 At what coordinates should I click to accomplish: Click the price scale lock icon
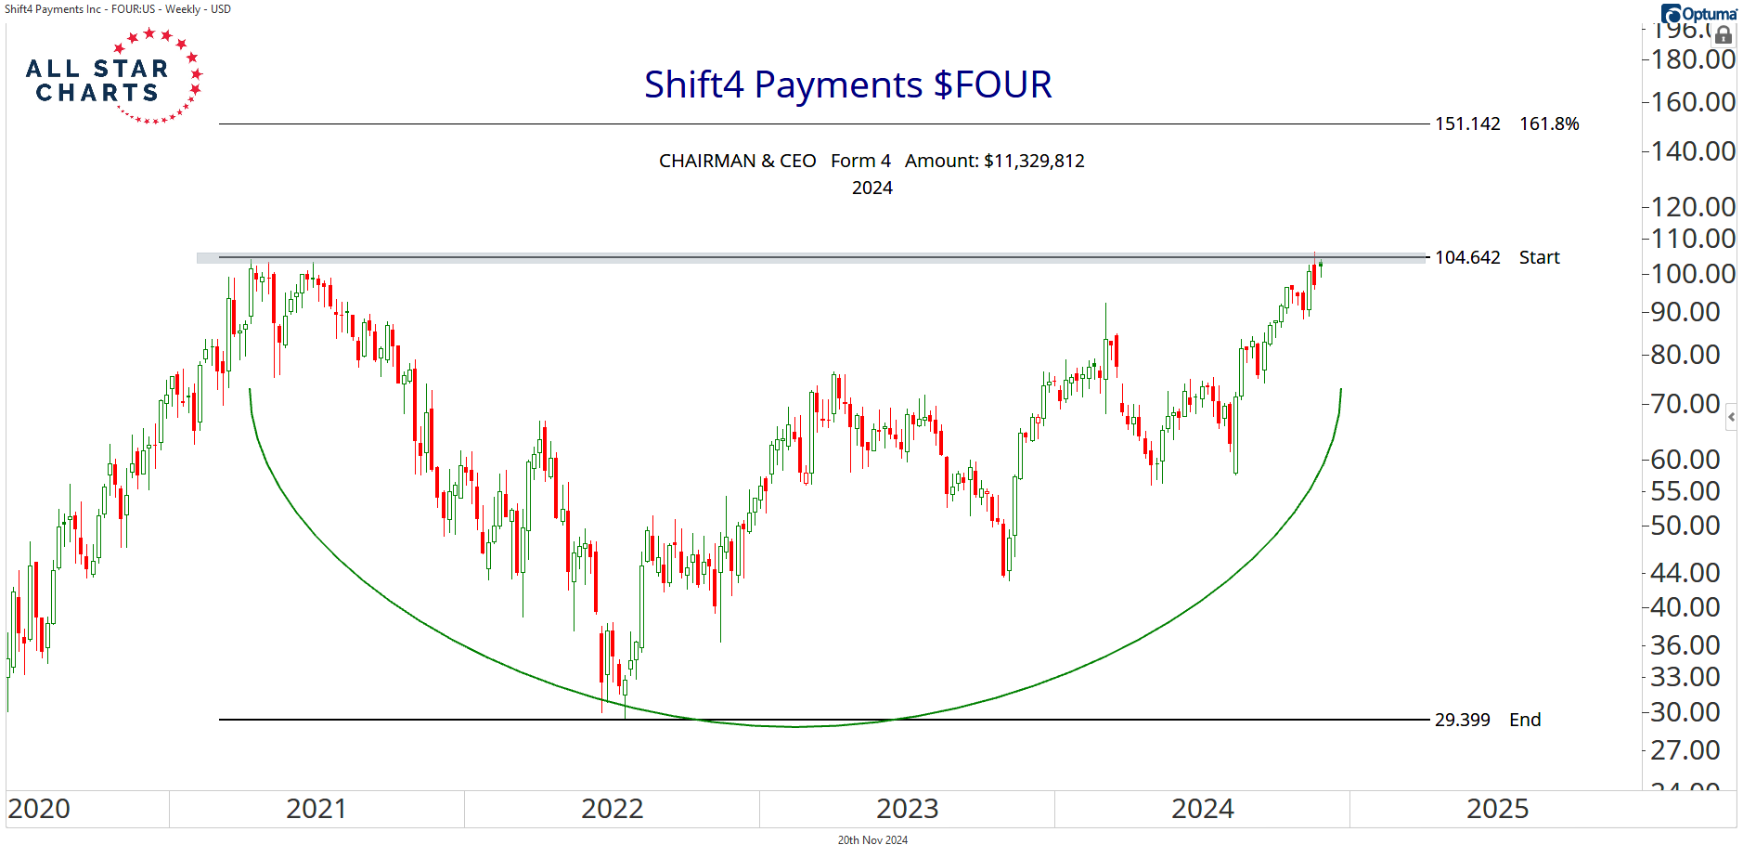1723,35
